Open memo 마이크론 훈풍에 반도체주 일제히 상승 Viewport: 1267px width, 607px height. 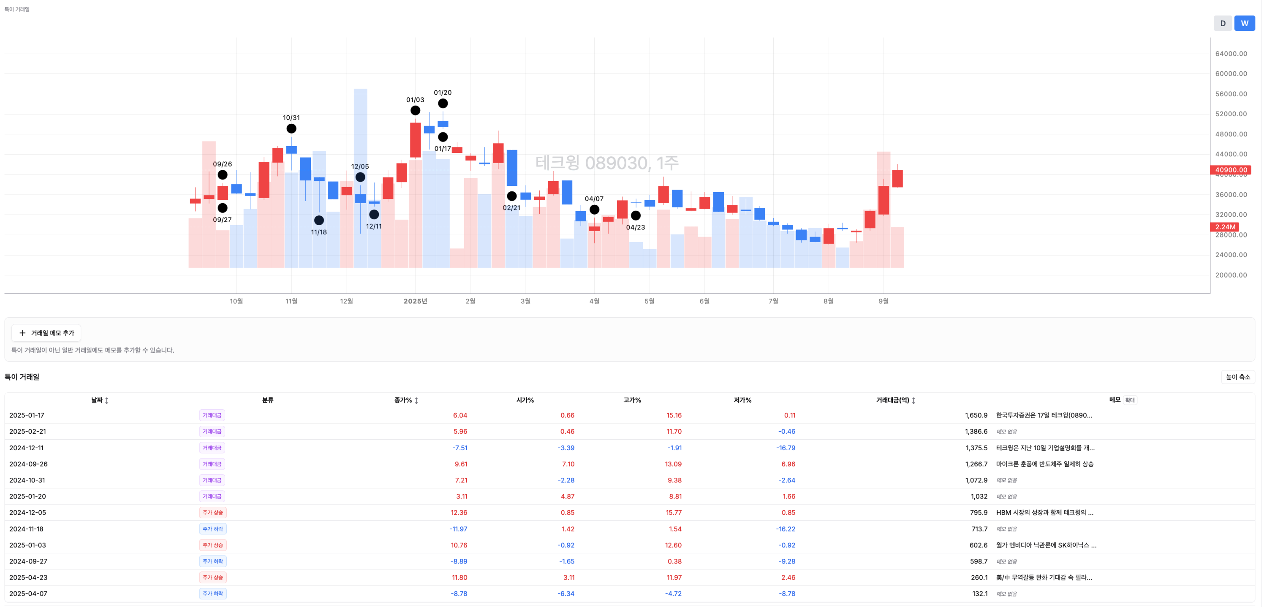(1045, 464)
